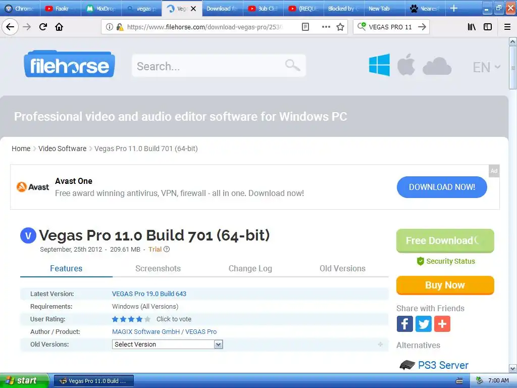The height and width of the screenshot is (388, 517).
Task: Click the page vertical scrollbar thumb
Action: pos(512,68)
